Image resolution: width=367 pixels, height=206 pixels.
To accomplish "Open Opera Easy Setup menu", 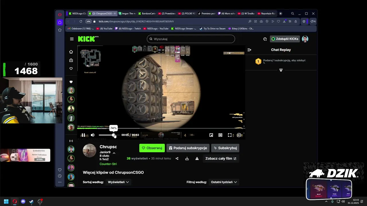I will pos(290,21).
